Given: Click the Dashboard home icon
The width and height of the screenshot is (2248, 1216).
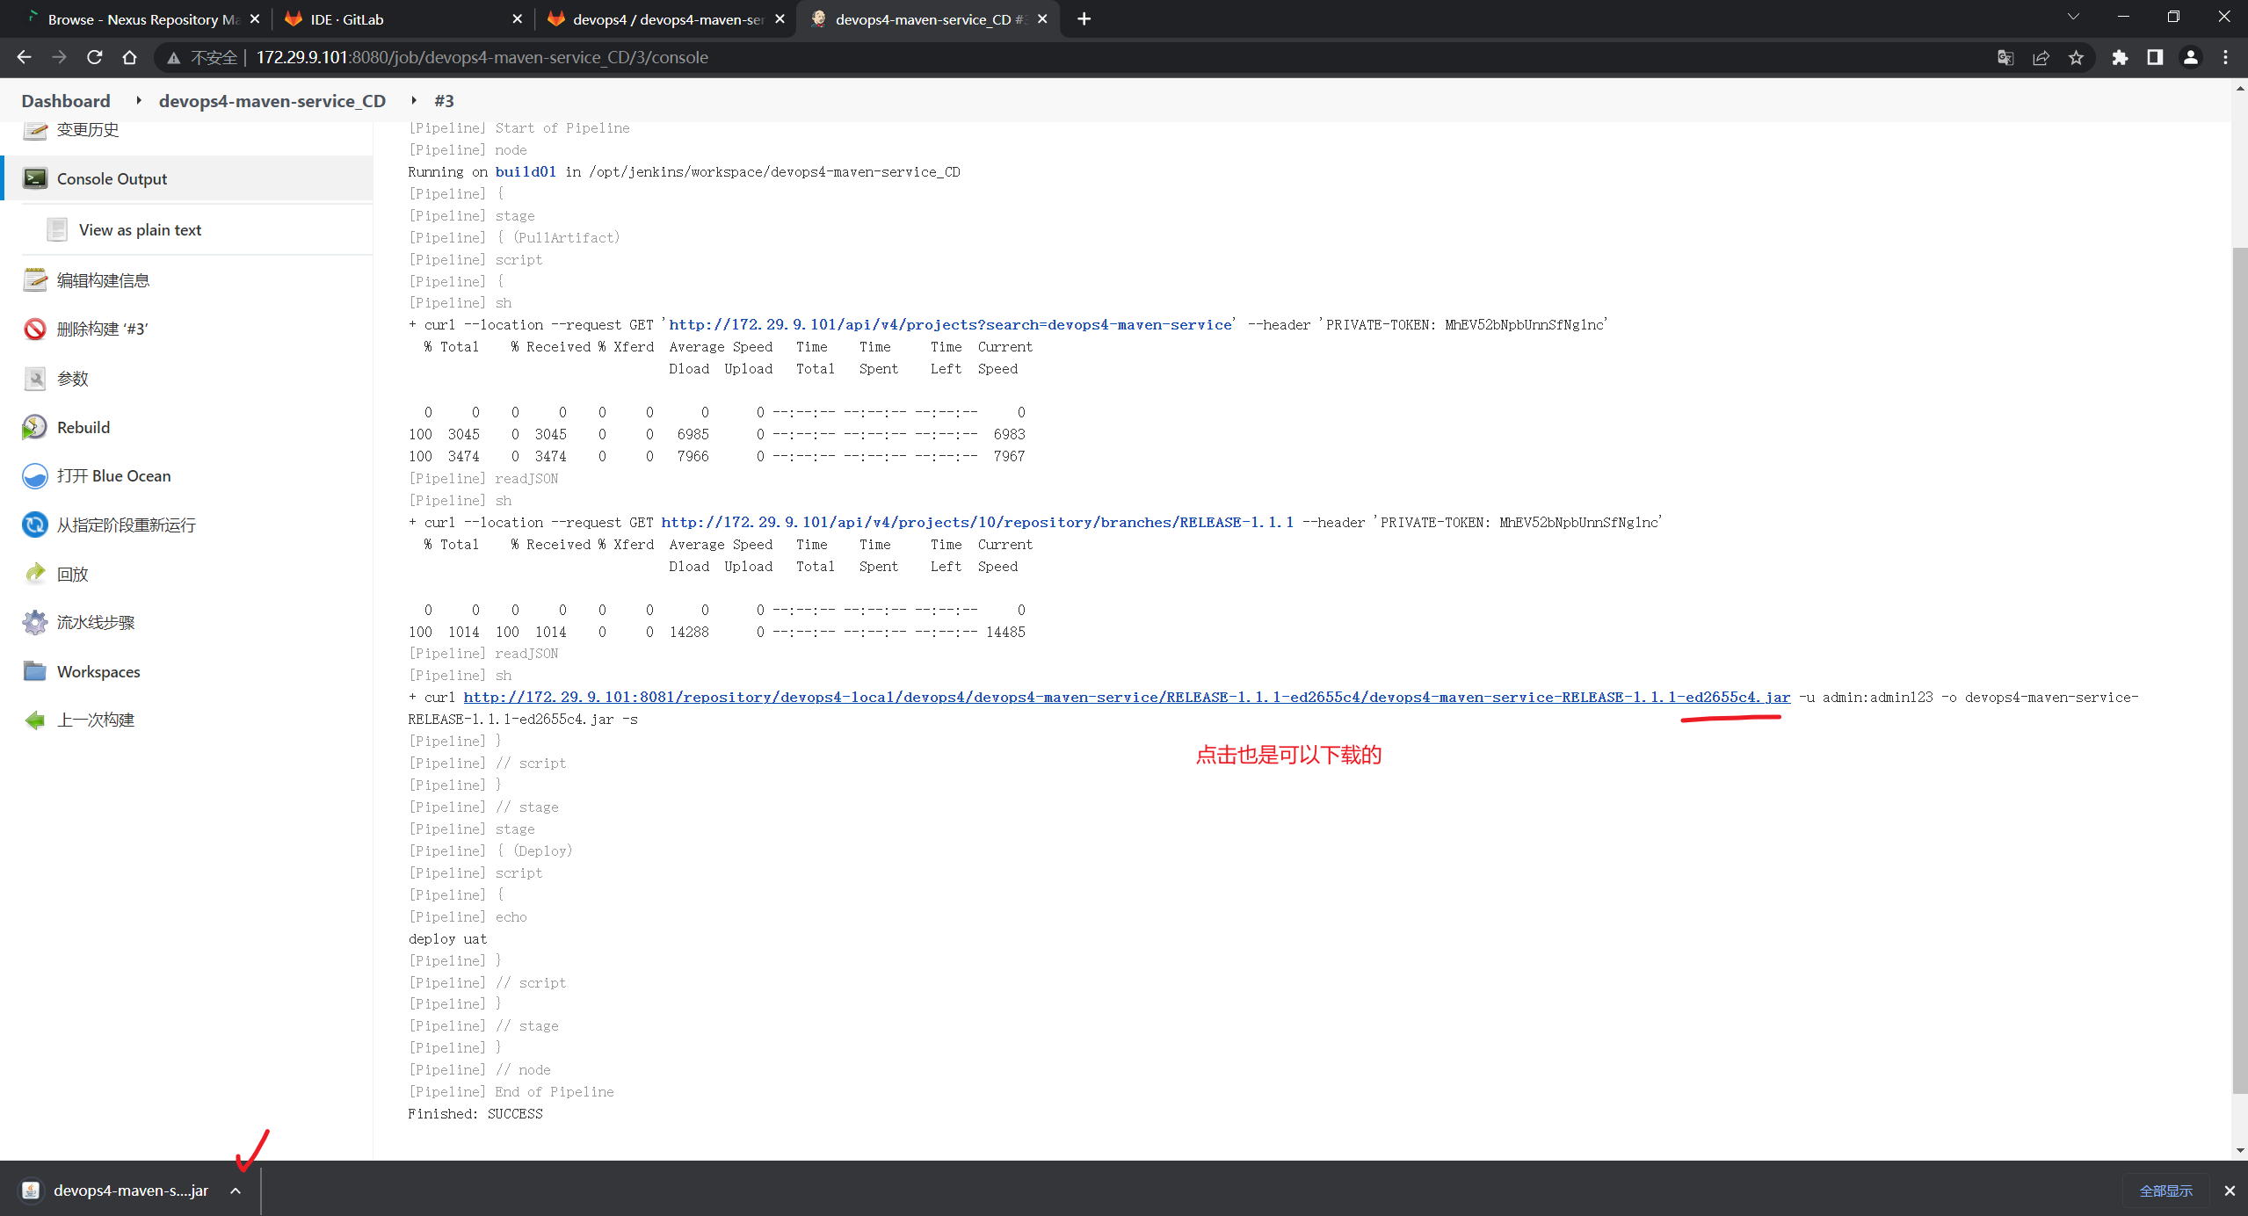Looking at the screenshot, I should pyautogui.click(x=66, y=100).
